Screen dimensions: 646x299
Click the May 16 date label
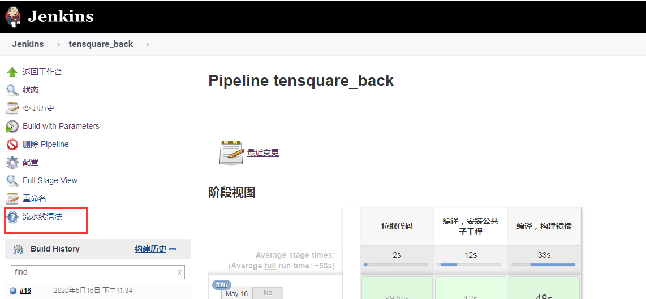point(237,293)
